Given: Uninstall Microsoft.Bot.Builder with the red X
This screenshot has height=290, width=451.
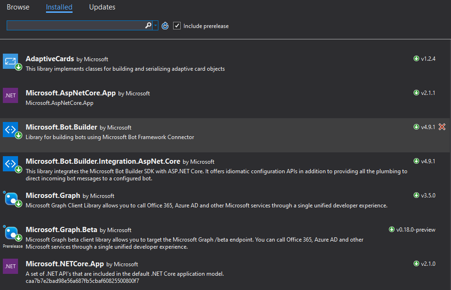Looking at the screenshot, I should click(442, 127).
